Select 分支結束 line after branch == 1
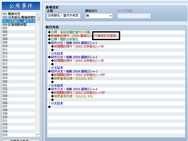The width and height of the screenshot is (188, 141). coord(116,54)
